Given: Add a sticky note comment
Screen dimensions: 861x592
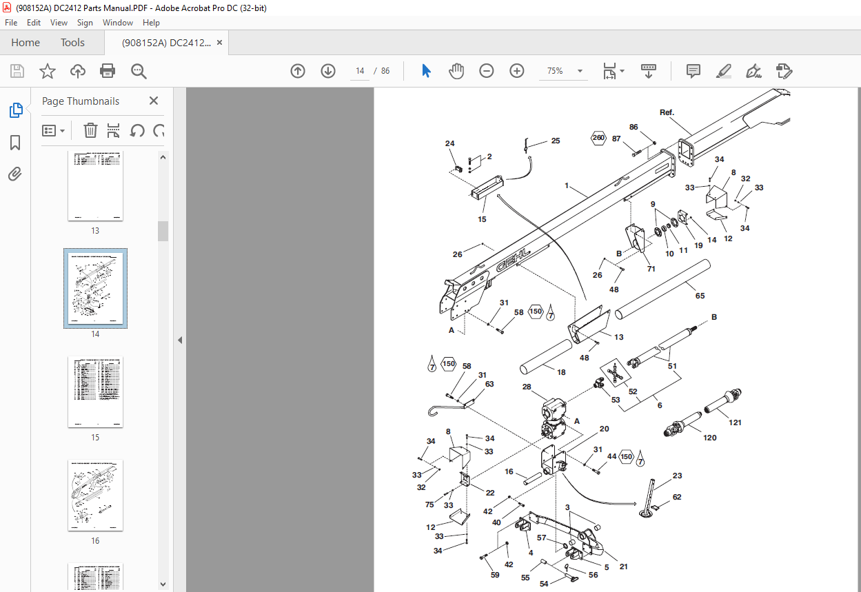Looking at the screenshot, I should 693,71.
